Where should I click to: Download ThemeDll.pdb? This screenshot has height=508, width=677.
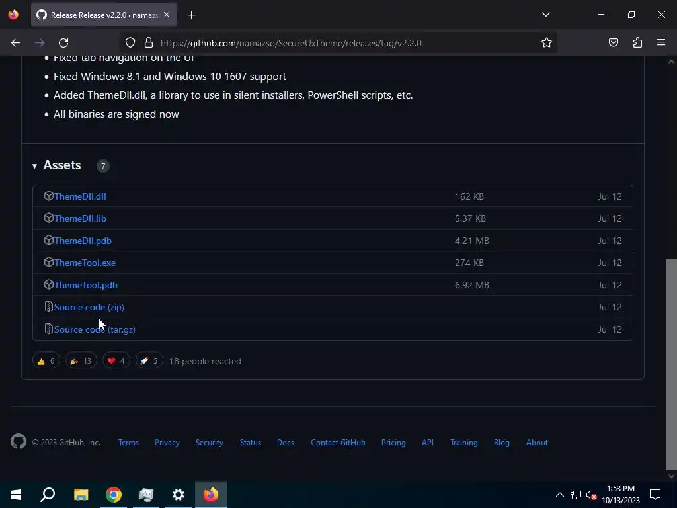pyautogui.click(x=83, y=241)
